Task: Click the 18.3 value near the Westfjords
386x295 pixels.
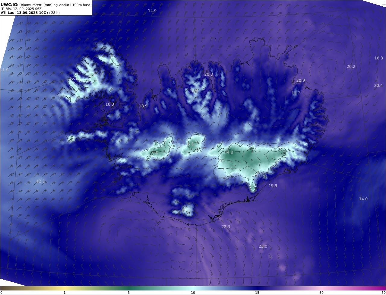Action: 110,104
